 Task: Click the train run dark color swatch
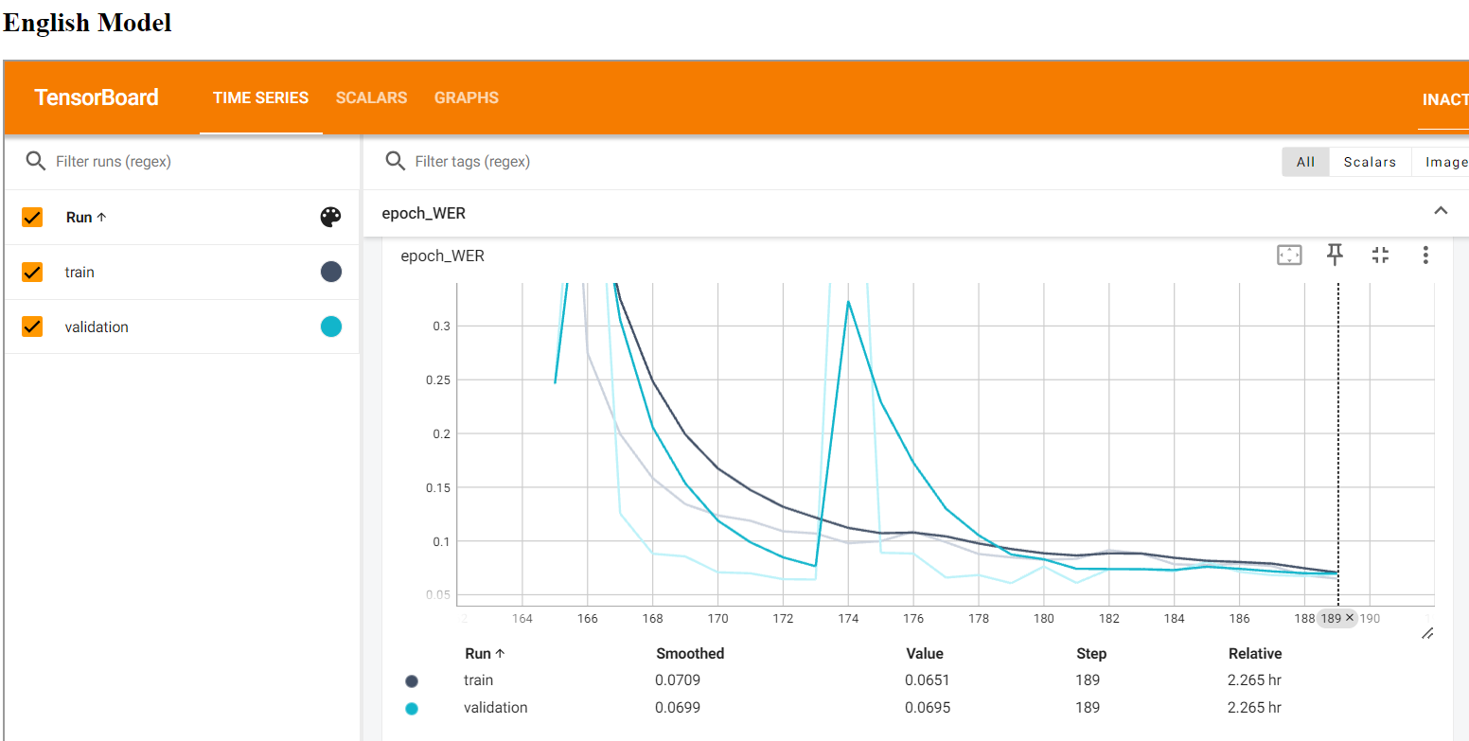pos(331,273)
